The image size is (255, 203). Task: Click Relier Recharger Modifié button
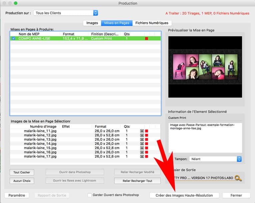[x=137, y=172]
